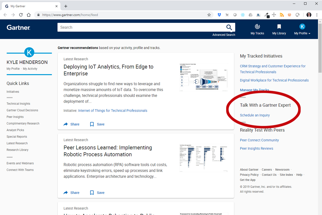Open the RSS feed extension

tap(282, 14)
